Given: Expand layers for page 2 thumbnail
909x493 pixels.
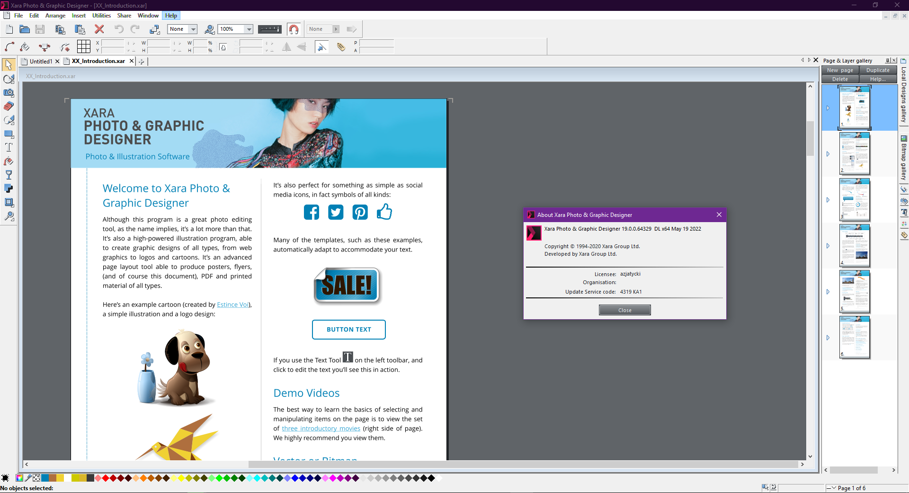Looking at the screenshot, I should tap(828, 154).
